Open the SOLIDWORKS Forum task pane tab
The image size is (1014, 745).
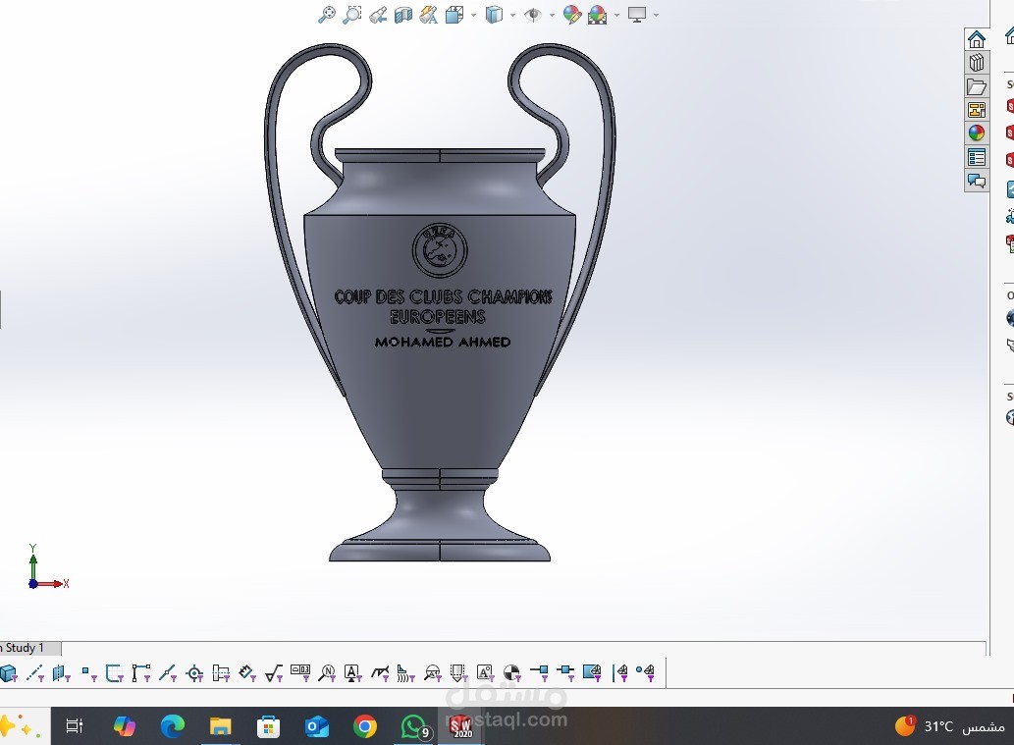(977, 181)
